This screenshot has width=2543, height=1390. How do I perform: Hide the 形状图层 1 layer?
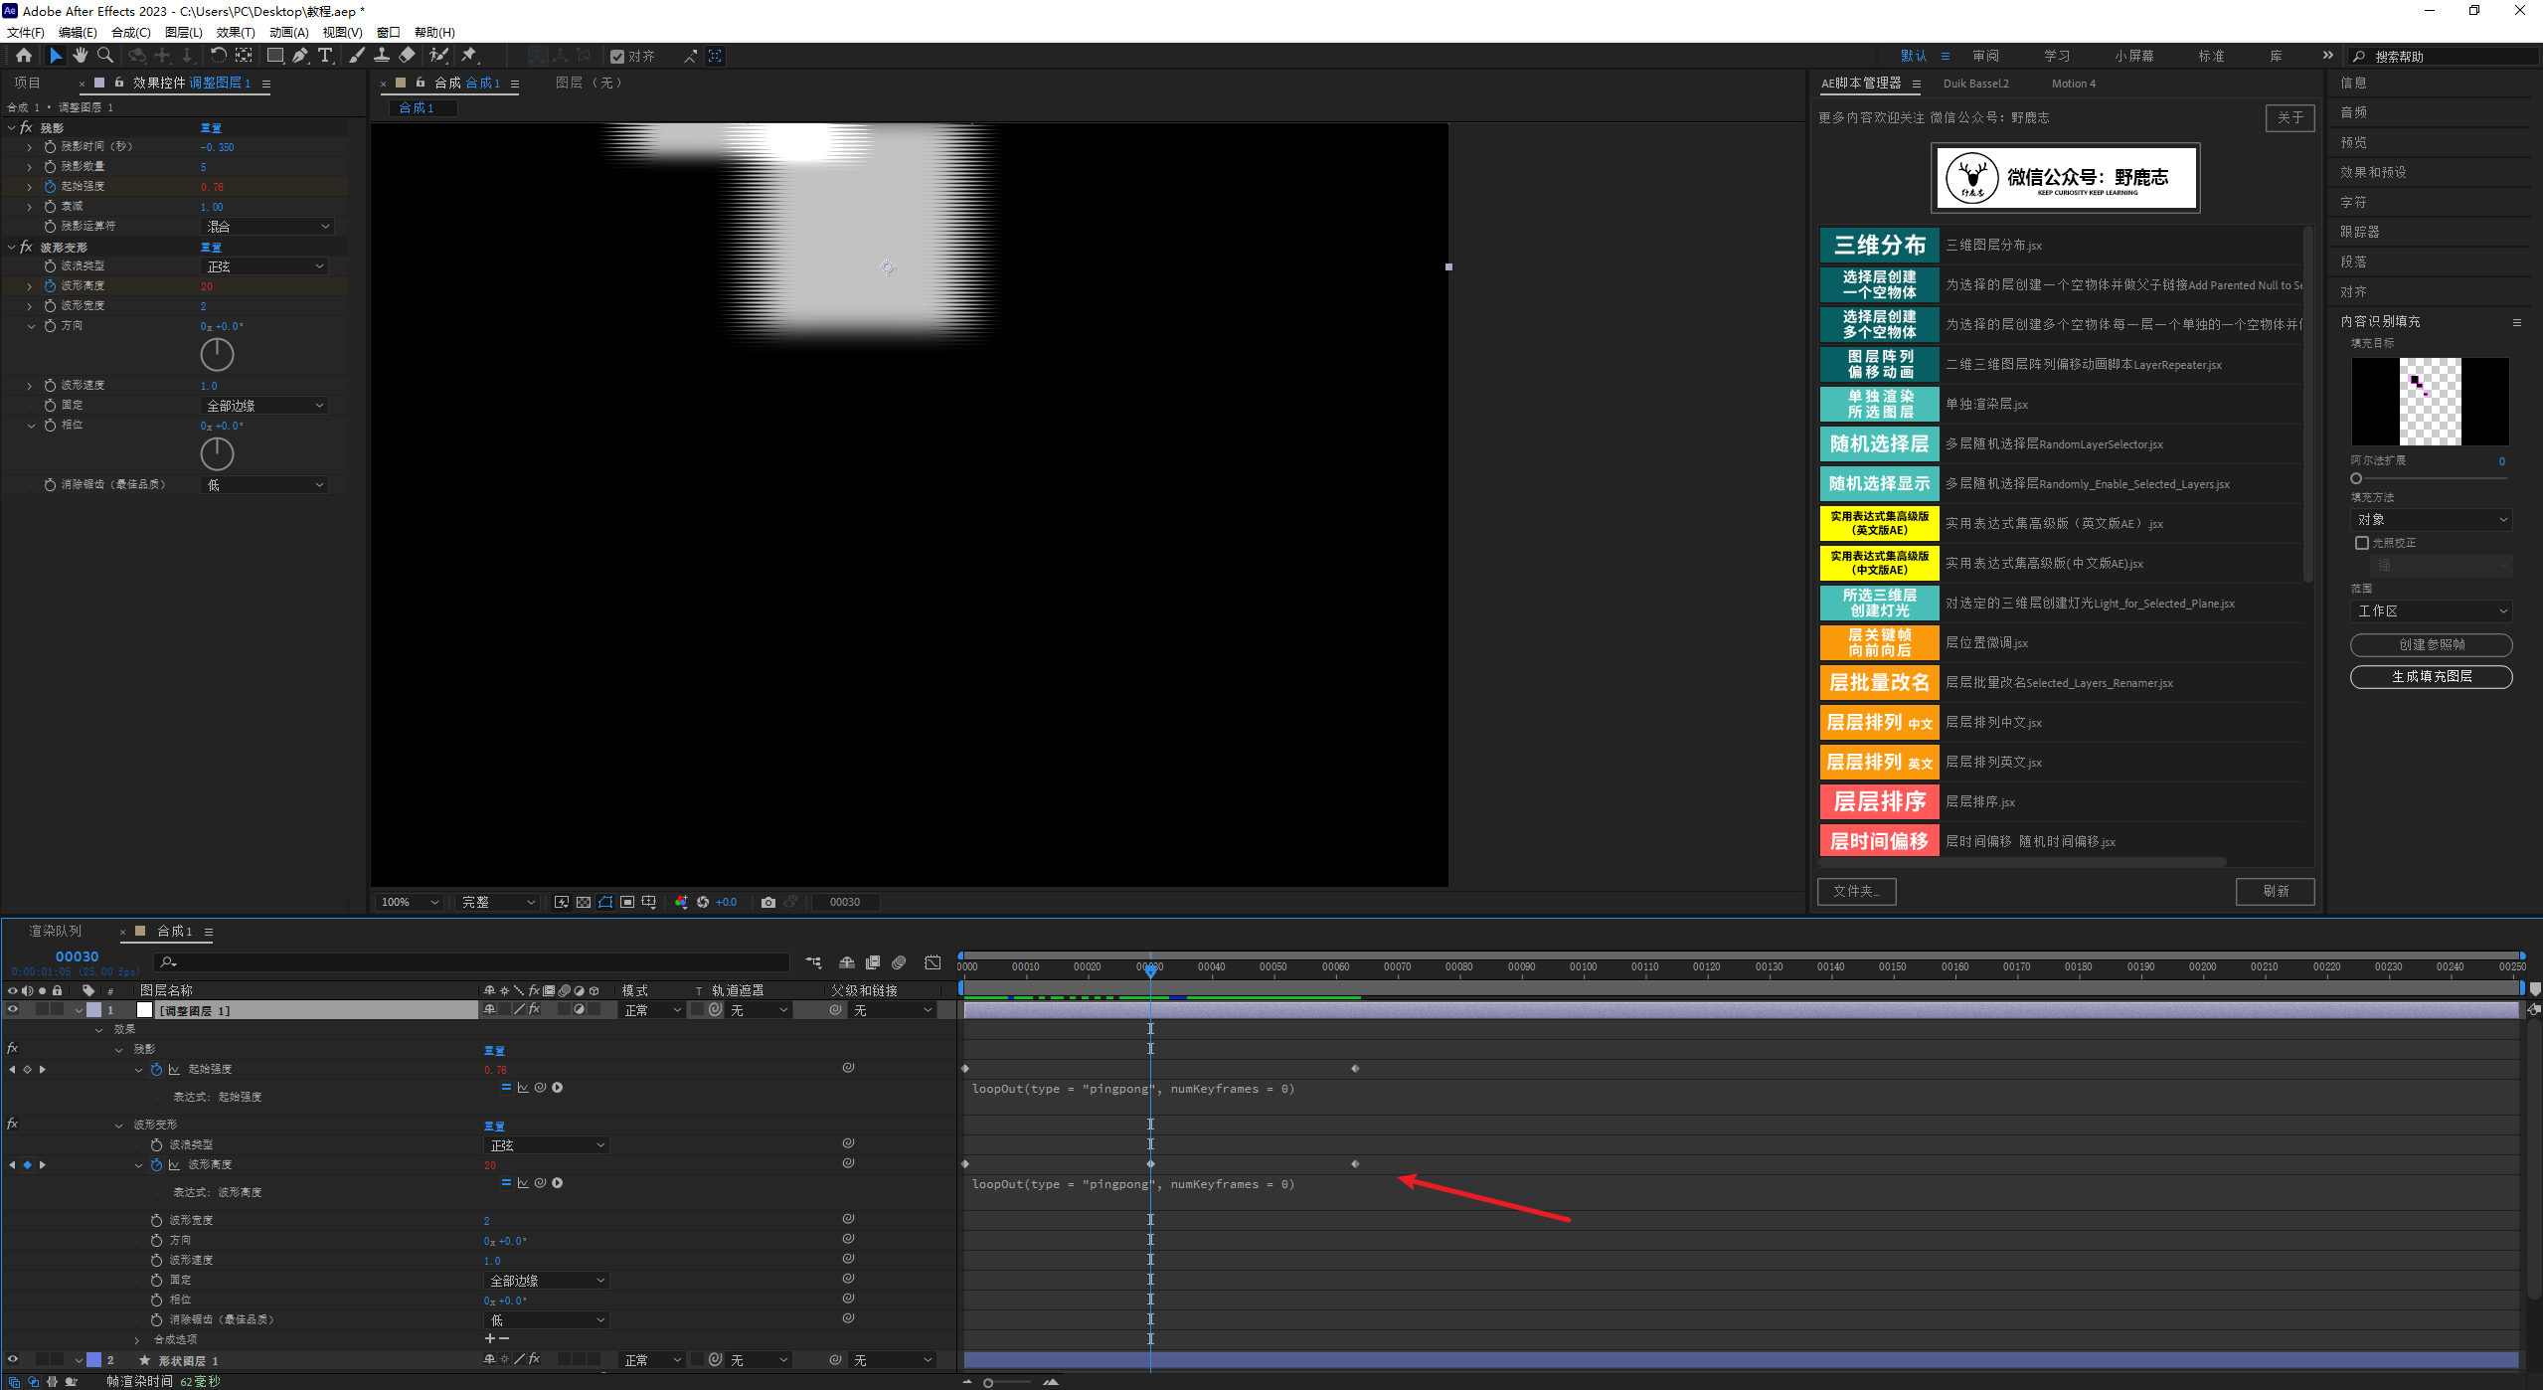click(x=13, y=1359)
